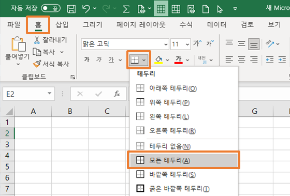Image resolution: width=290 pixels, height=196 pixels.
Task: Choose 굵은 바깥쪽 테두리(T) option
Action: [x=184, y=189]
